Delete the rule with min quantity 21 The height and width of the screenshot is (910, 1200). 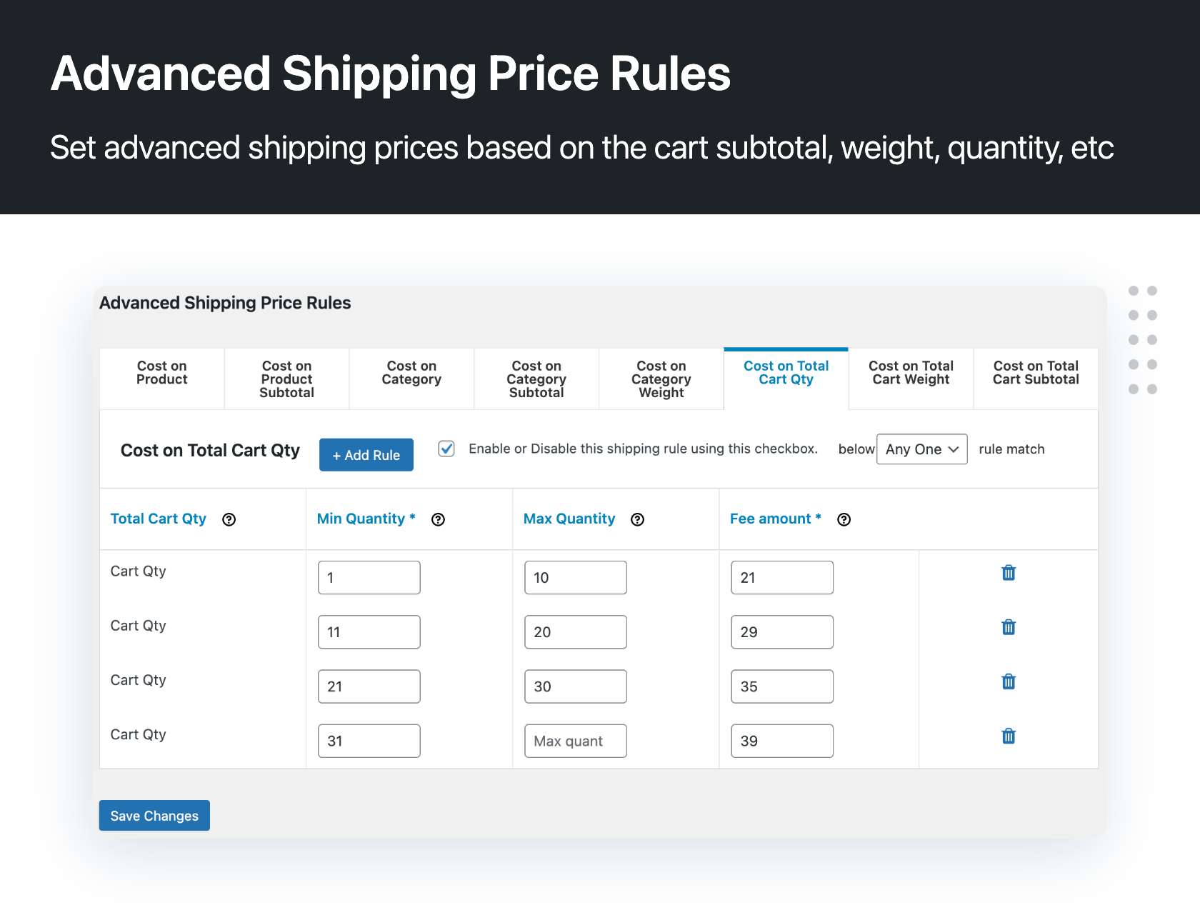click(1008, 682)
